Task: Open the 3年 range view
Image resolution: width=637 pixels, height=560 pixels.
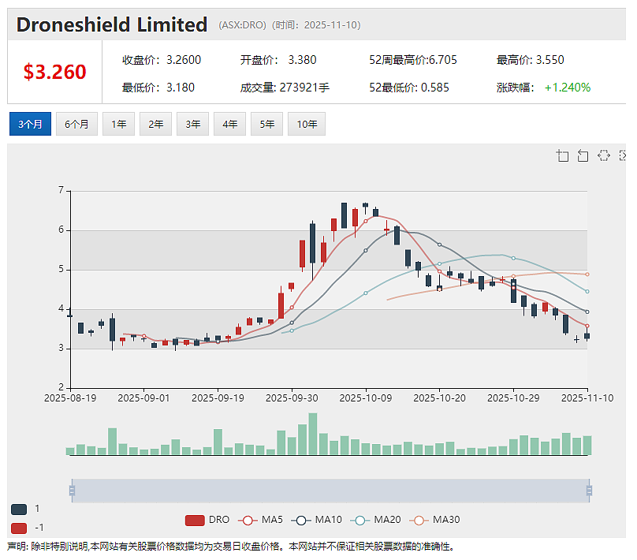Action: point(192,124)
